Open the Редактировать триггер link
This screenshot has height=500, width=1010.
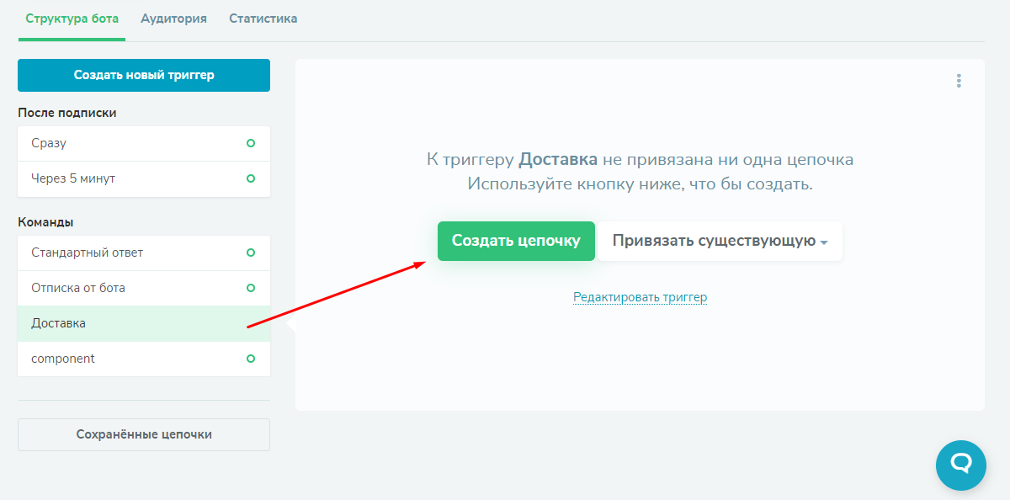click(640, 297)
